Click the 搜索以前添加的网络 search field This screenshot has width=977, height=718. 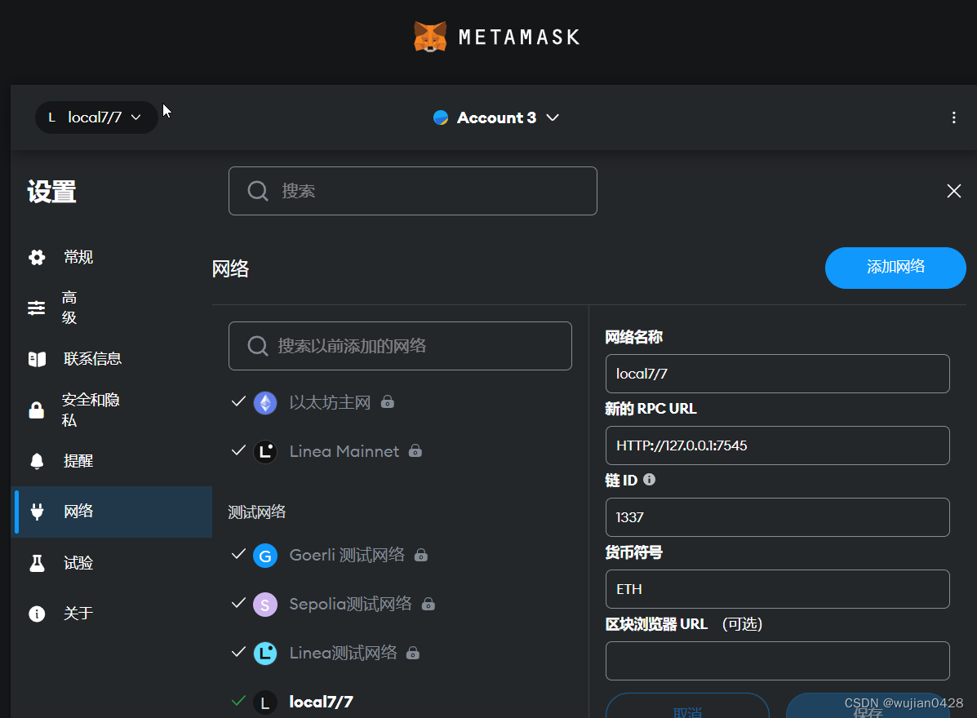[400, 346]
